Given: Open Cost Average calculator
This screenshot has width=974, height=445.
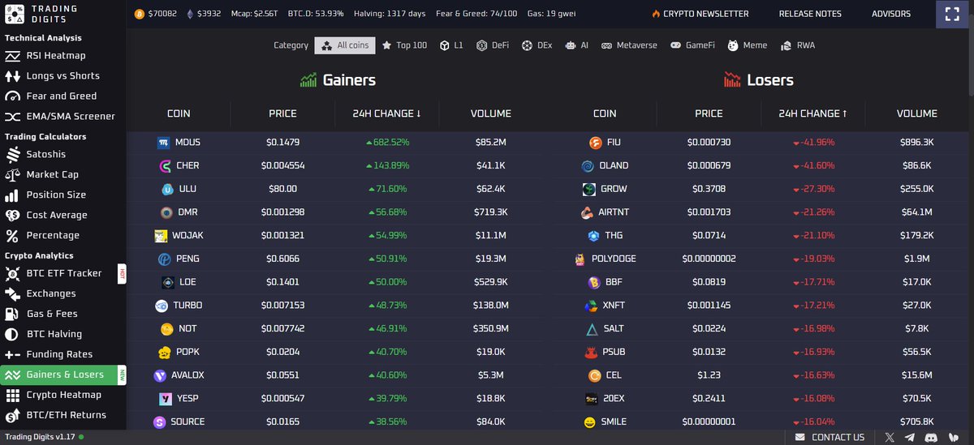Looking at the screenshot, I should click(46, 215).
